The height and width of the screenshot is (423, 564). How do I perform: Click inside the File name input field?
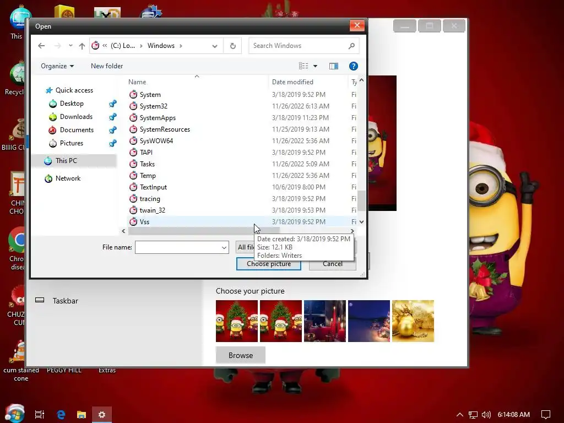click(178, 247)
